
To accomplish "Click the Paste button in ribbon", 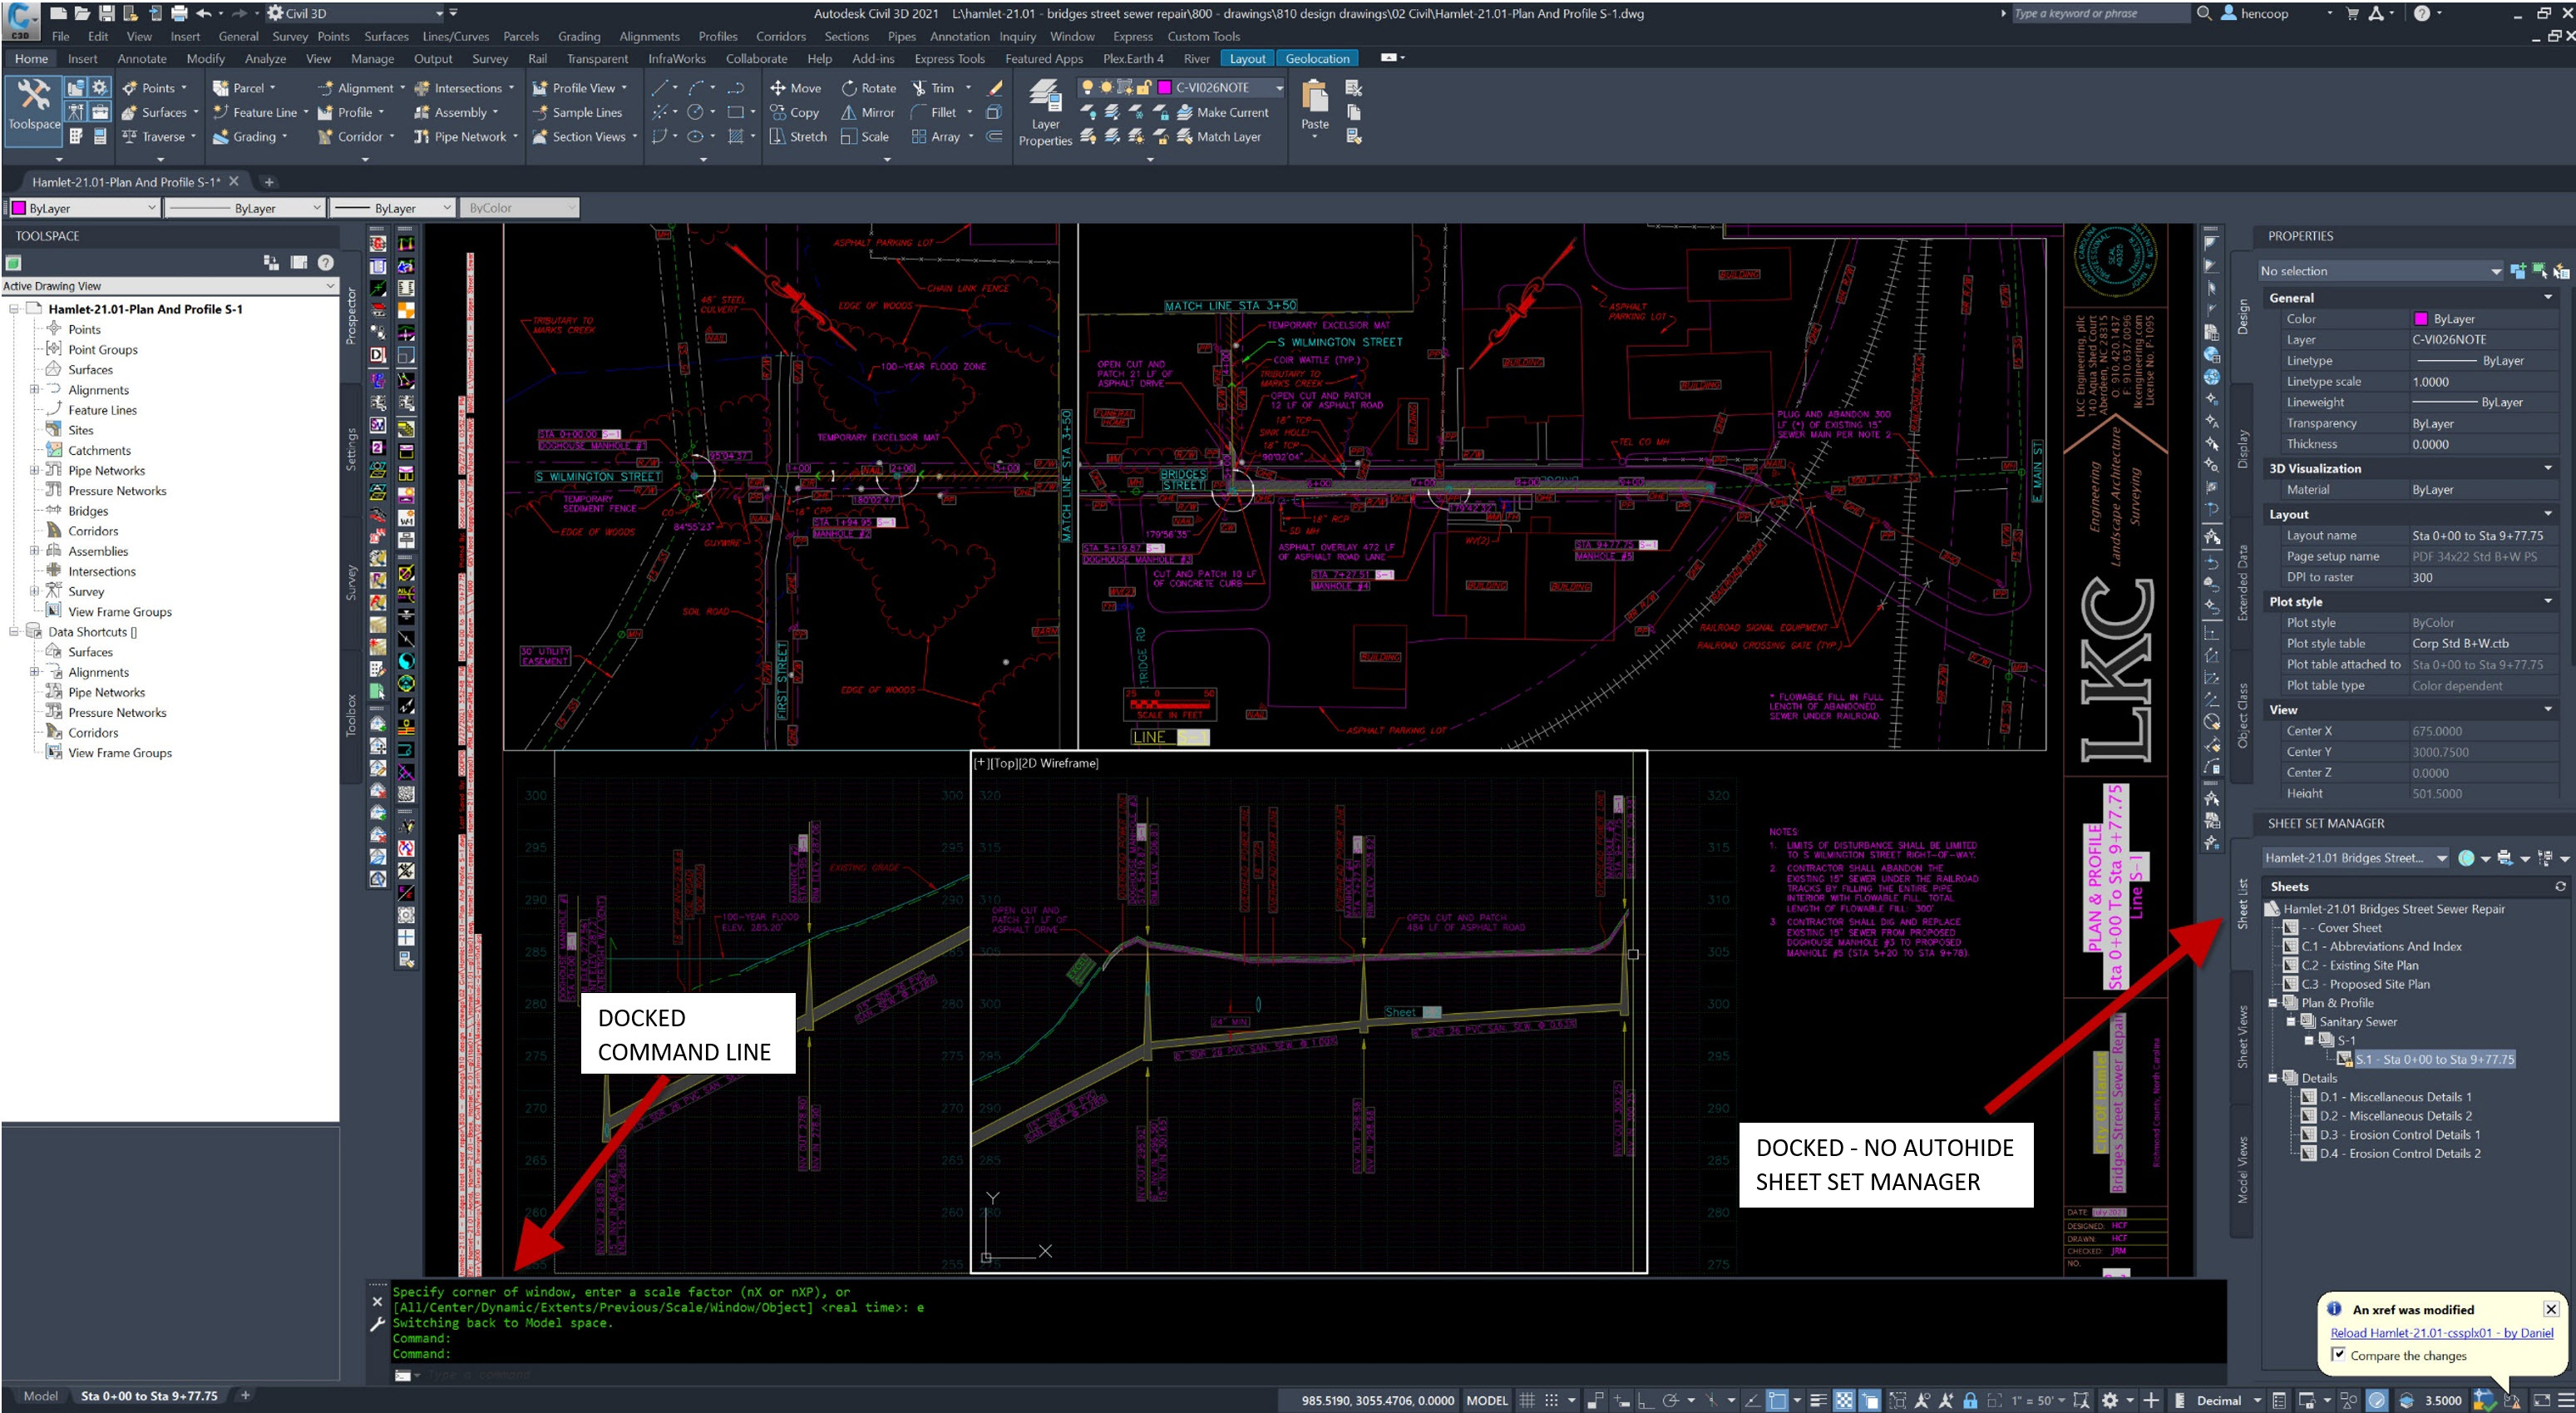I will (x=1314, y=106).
